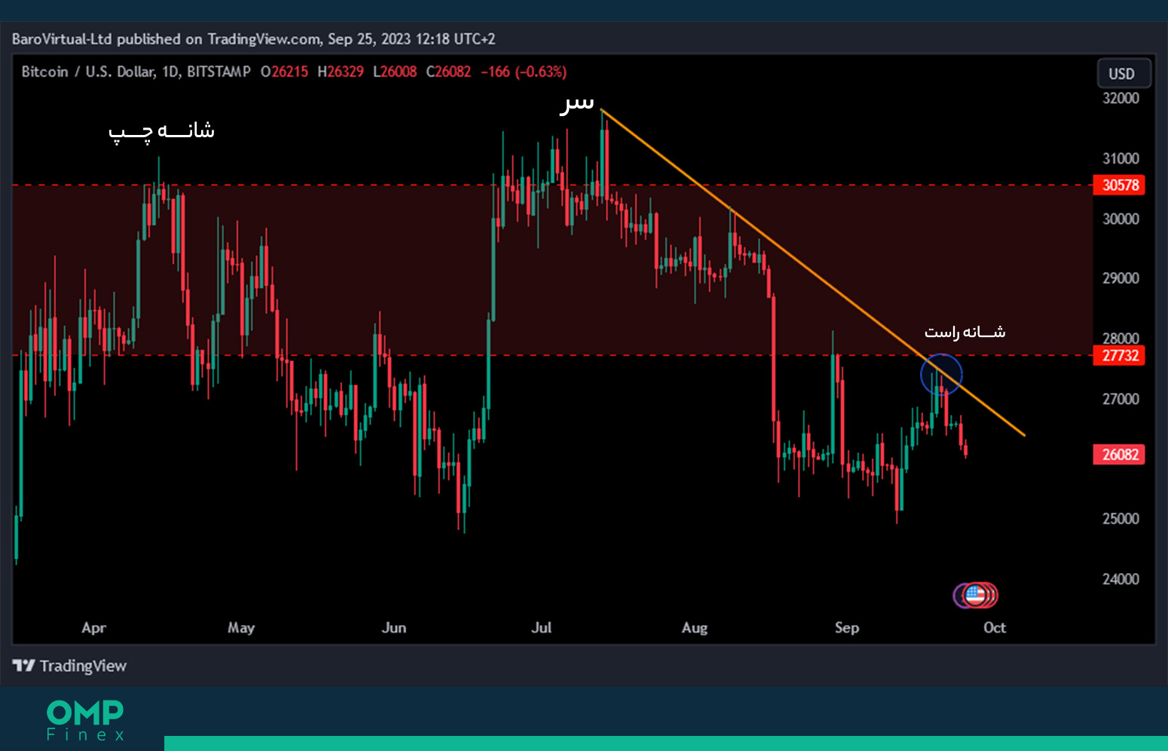Click the high value H26329
The image size is (1168, 751).
341,72
